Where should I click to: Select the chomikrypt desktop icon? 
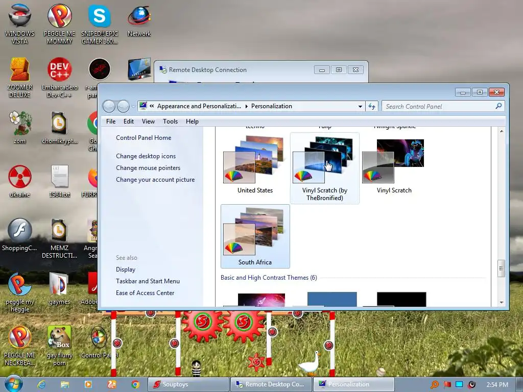coord(59,127)
